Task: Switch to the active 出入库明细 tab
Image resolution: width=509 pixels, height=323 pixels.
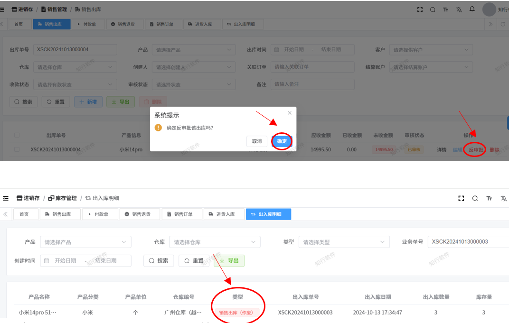Action: pyautogui.click(x=268, y=214)
